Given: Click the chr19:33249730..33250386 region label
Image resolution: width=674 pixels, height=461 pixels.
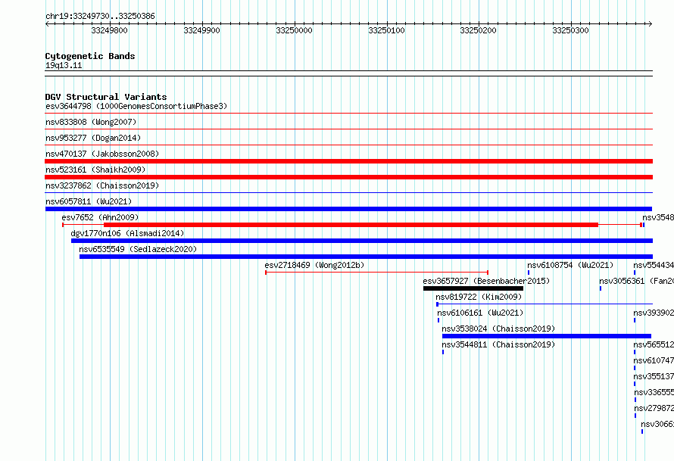Looking at the screenshot, I should [x=100, y=17].
